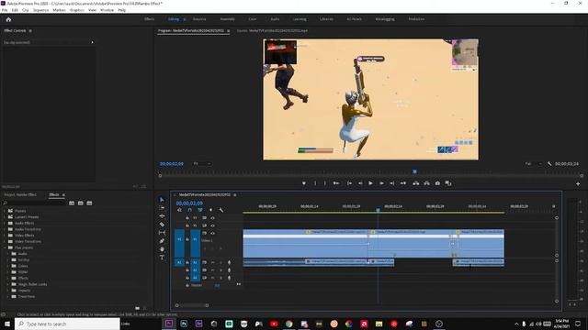
Task: Switch to the Editing workspace tab
Action: click(x=174, y=19)
